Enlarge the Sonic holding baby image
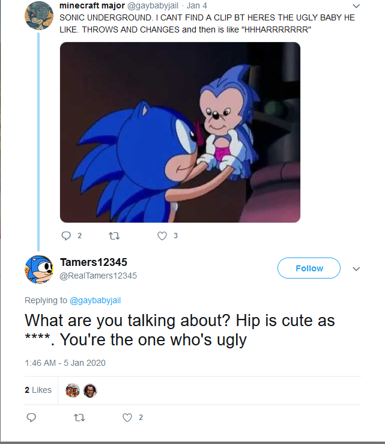This screenshot has width=385, height=444. [180, 132]
